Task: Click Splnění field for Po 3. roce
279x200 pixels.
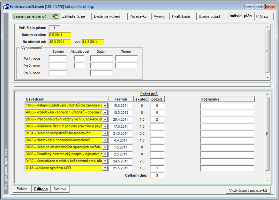Action: tap(58, 73)
